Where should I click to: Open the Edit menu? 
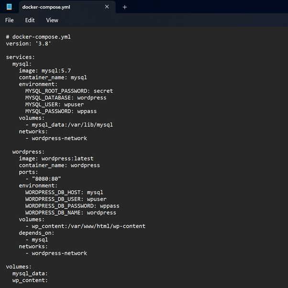tap(30, 20)
